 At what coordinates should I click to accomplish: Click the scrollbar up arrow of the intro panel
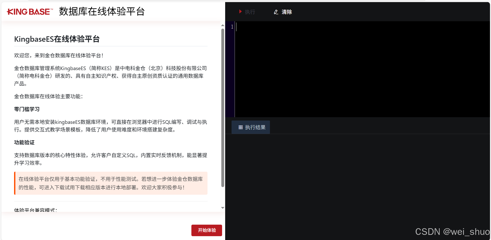tap(223, 25)
